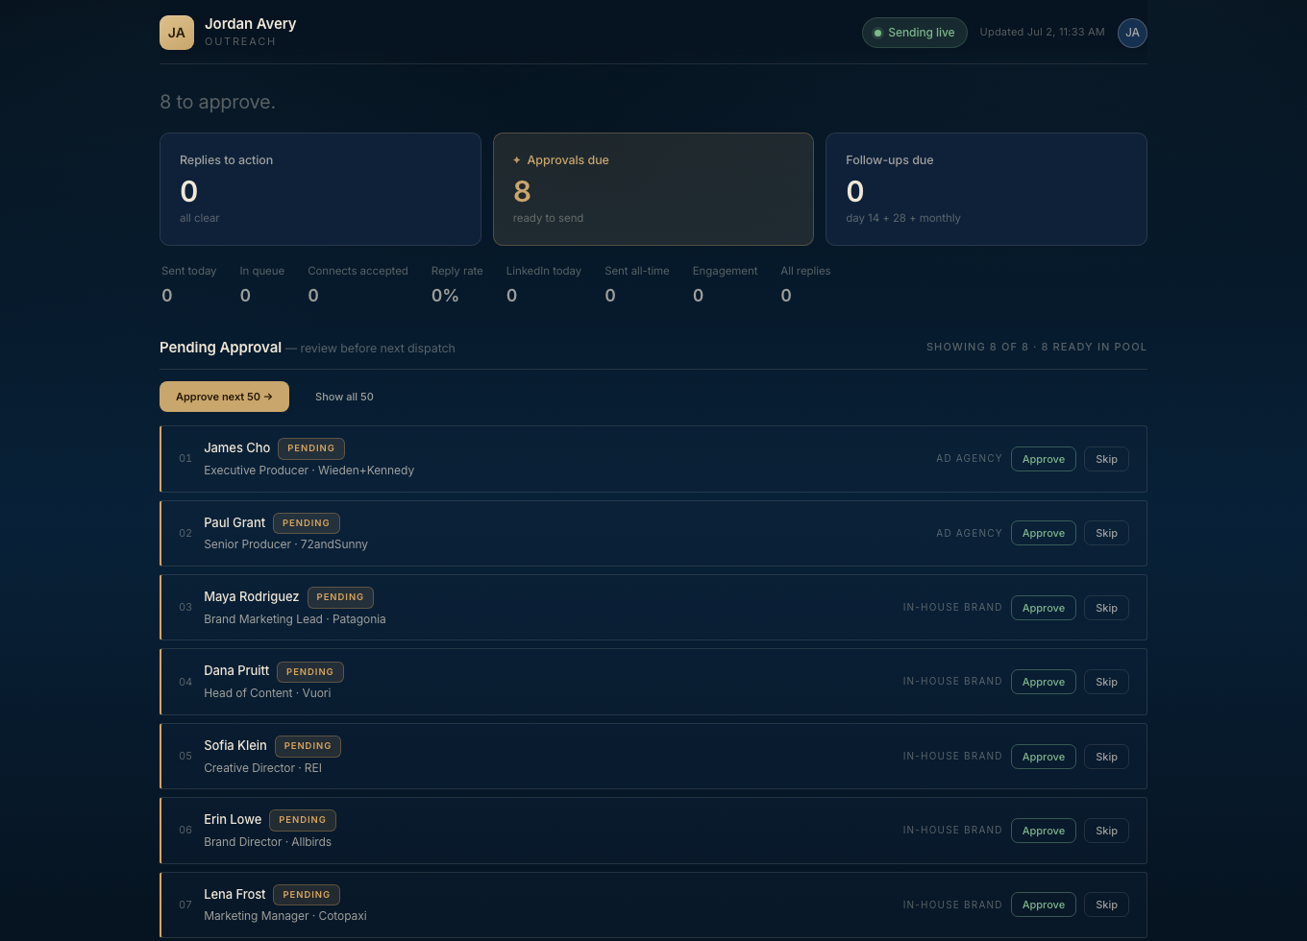Click the "Showing 8 of 8 · 8 ready in pool" label

pyautogui.click(x=1036, y=347)
